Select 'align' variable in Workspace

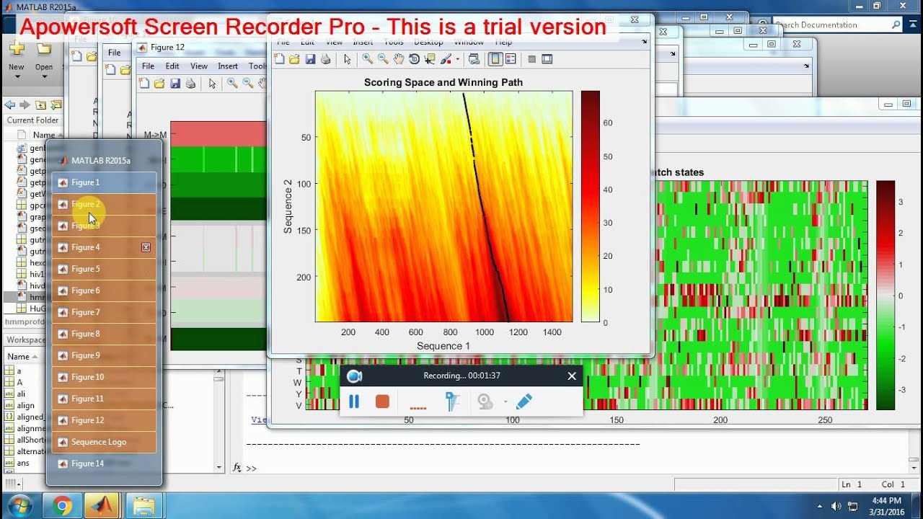(25, 405)
